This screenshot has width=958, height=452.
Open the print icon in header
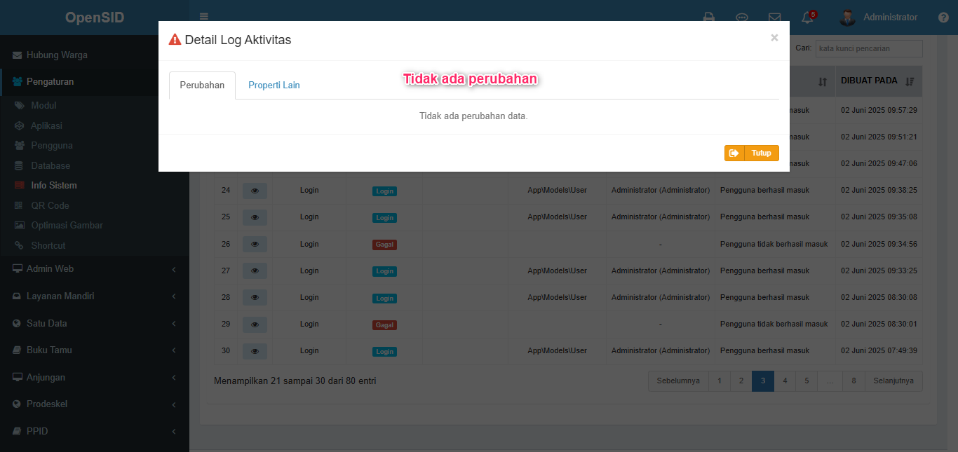[709, 18]
